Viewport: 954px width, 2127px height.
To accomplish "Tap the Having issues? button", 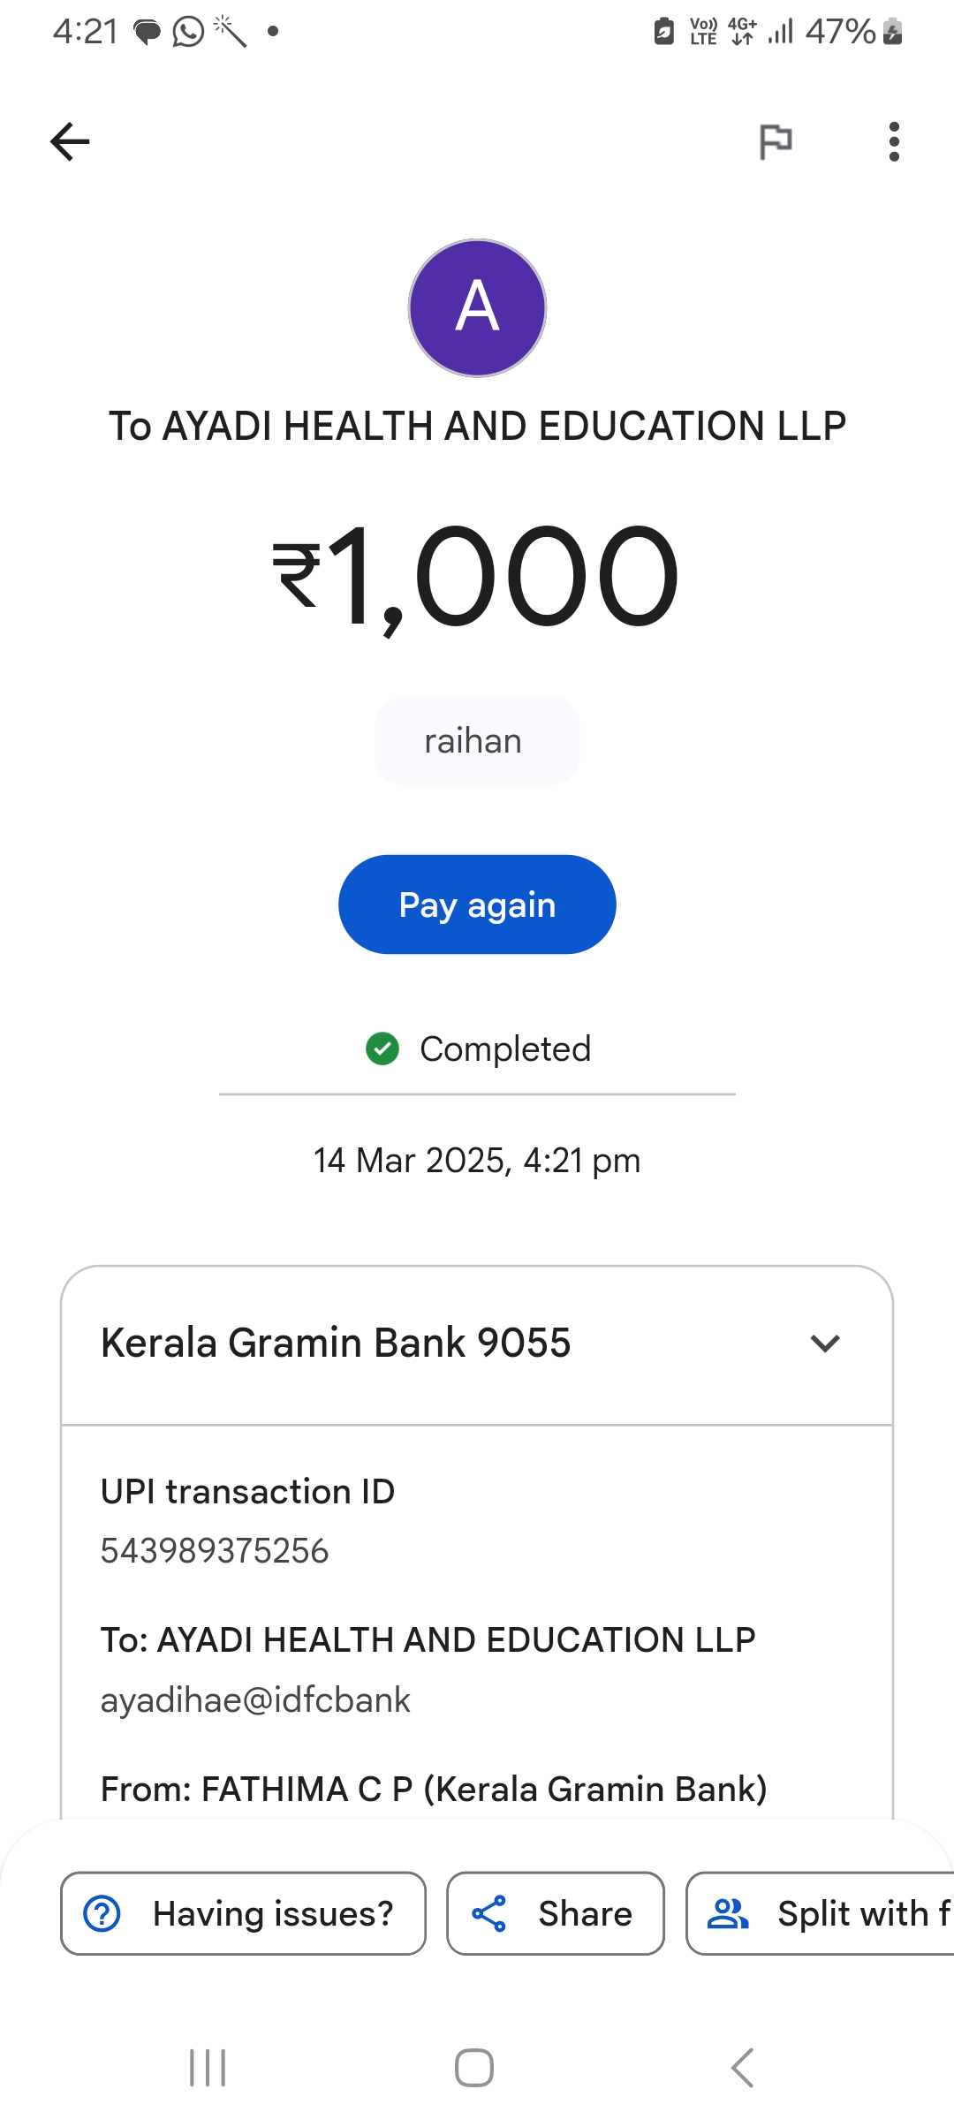I will pyautogui.click(x=243, y=1913).
